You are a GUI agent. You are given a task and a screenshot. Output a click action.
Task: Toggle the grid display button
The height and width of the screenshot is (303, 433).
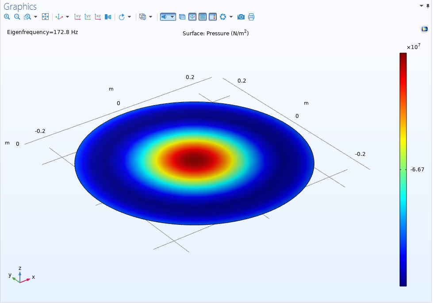coord(203,17)
